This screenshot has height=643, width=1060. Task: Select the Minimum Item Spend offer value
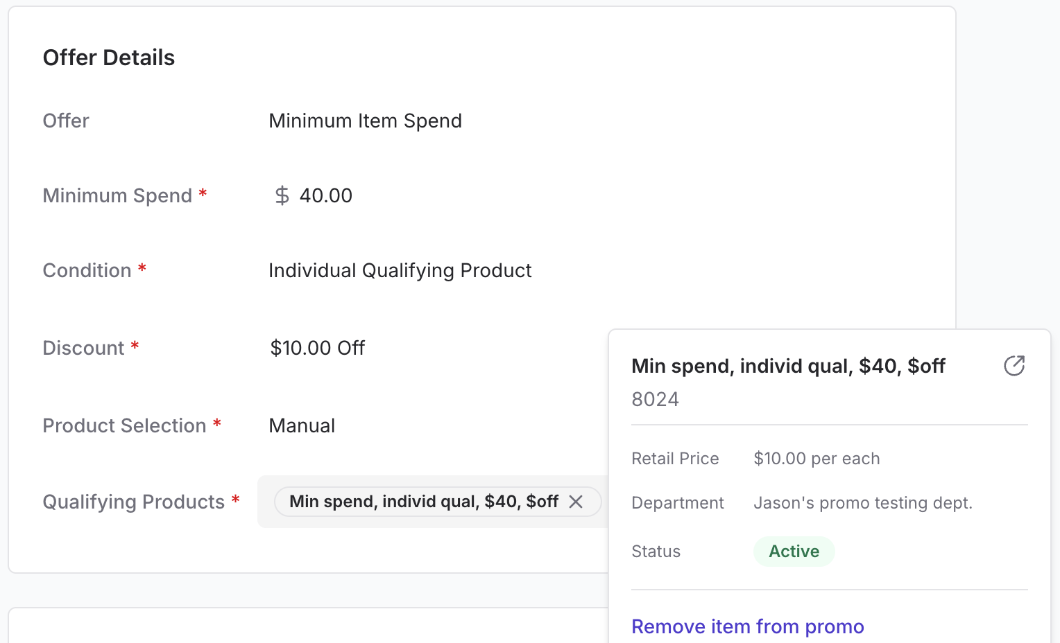point(365,121)
